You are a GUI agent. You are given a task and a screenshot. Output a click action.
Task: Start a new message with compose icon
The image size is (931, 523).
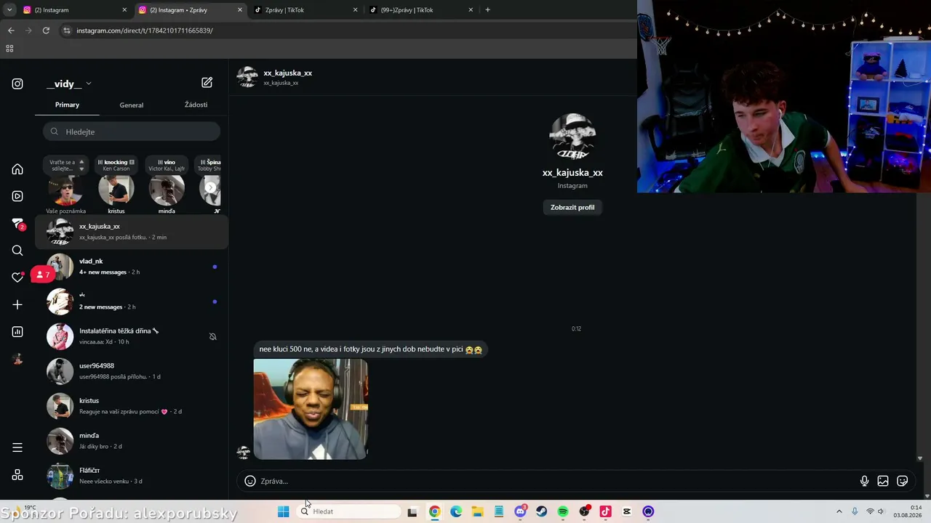[x=207, y=83]
